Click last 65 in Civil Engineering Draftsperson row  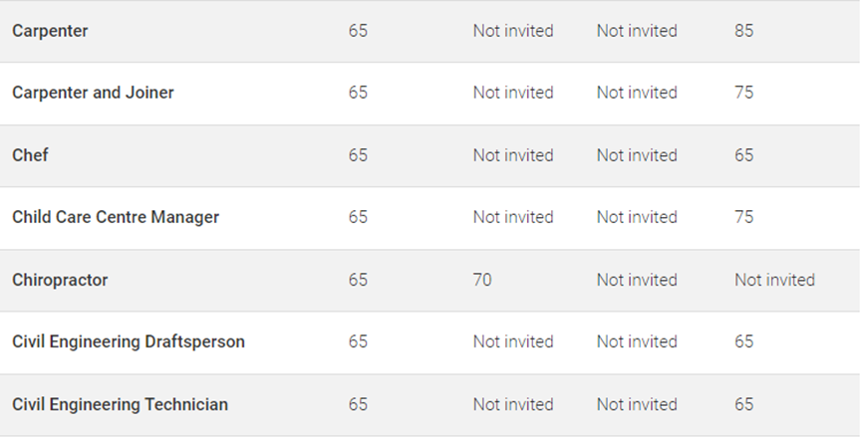coord(743,341)
